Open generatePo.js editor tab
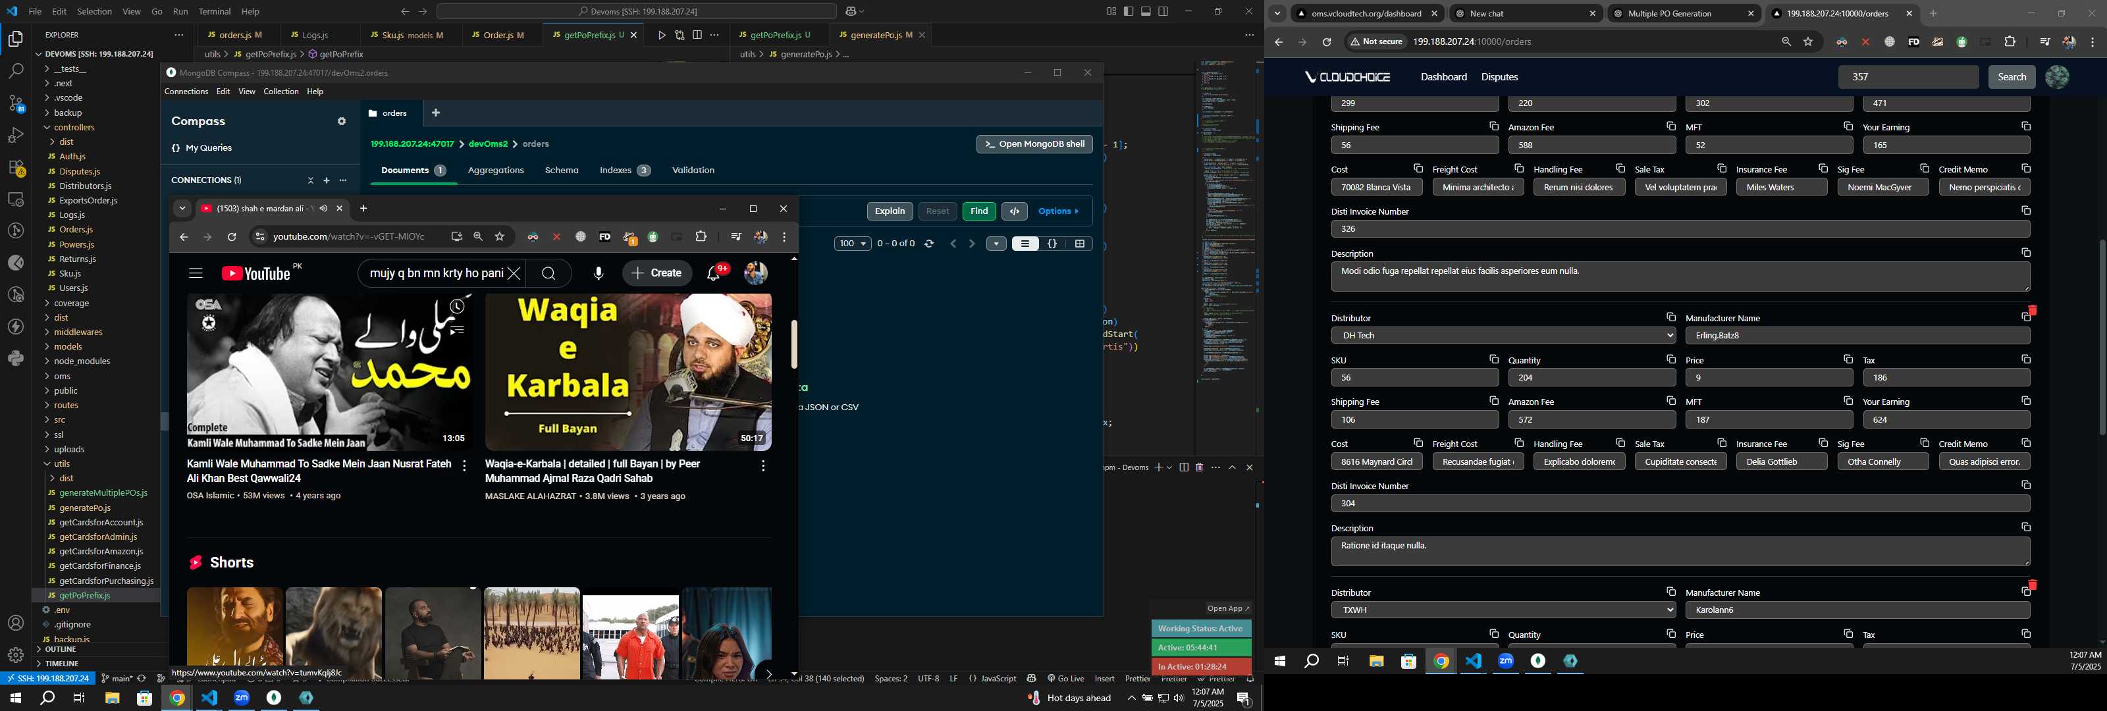 [x=880, y=35]
